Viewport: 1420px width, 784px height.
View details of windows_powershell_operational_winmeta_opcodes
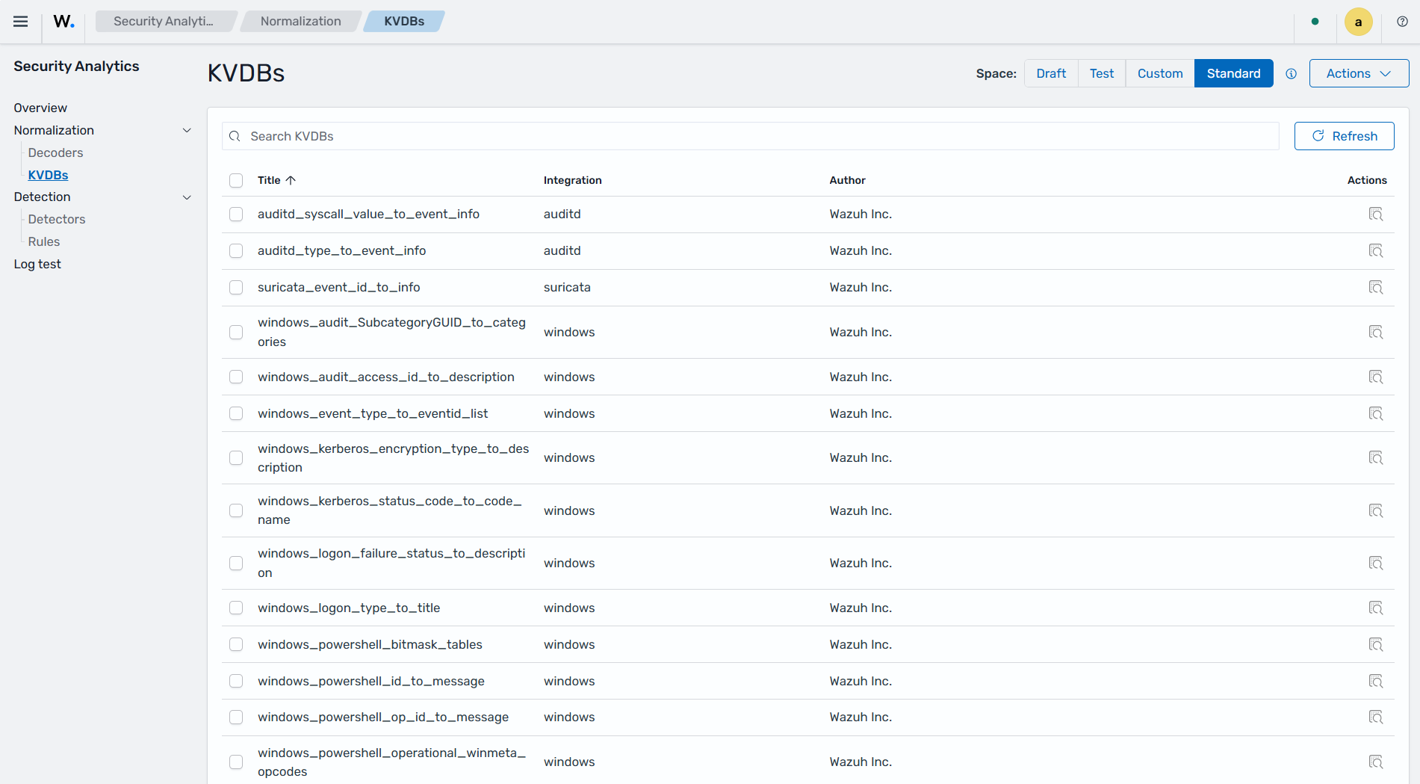(x=1375, y=762)
